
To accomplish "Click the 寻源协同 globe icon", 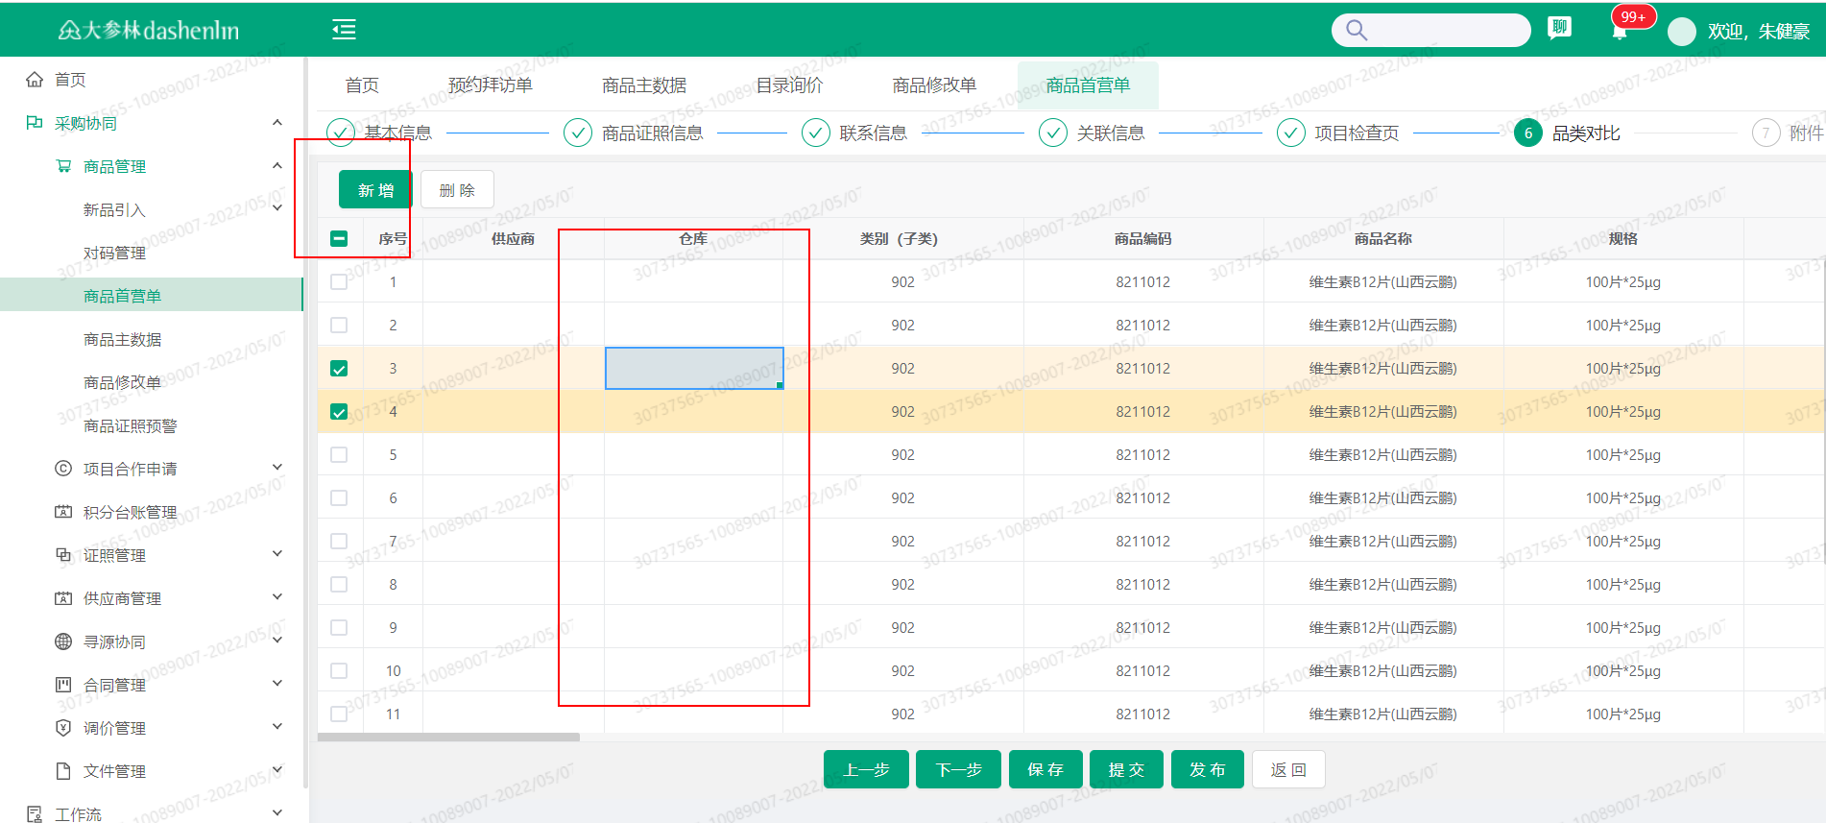I will (63, 641).
